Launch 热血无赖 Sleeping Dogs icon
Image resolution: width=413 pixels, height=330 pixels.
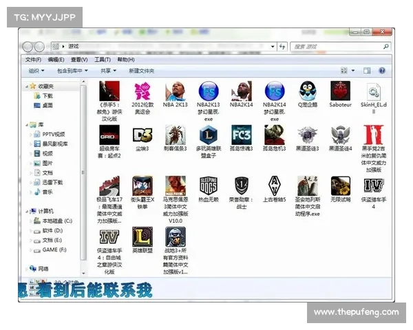(x=209, y=186)
